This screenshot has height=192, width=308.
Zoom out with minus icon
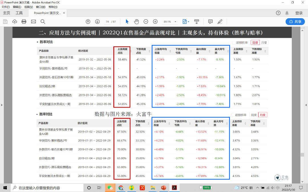146,22
